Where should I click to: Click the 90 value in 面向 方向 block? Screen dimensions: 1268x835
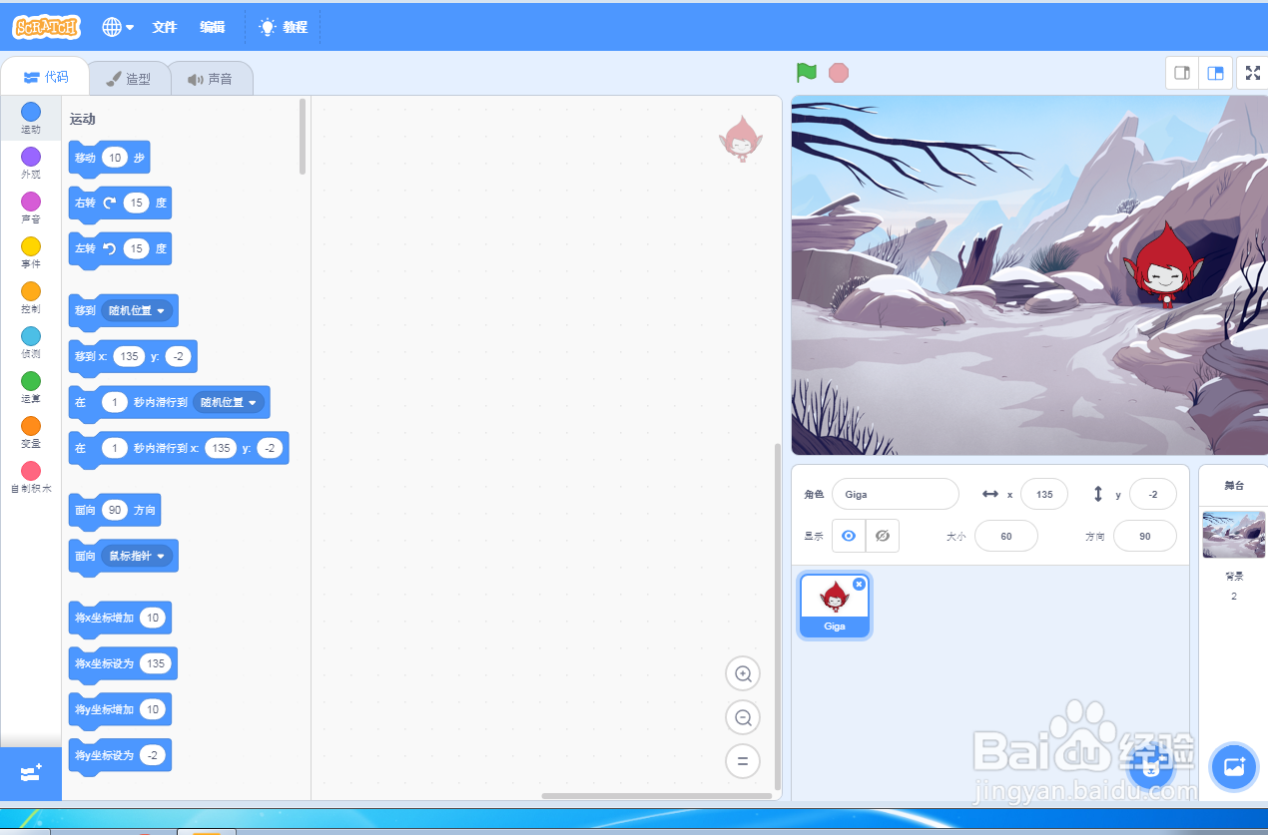pyautogui.click(x=115, y=510)
